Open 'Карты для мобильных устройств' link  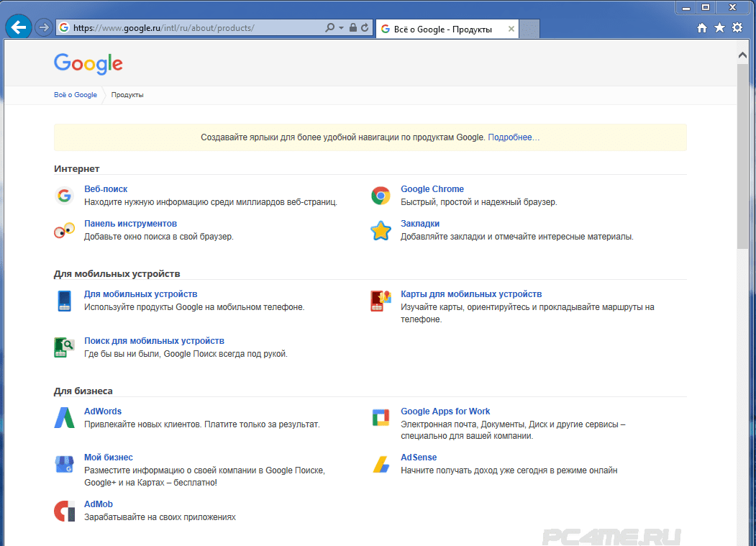pyautogui.click(x=471, y=294)
